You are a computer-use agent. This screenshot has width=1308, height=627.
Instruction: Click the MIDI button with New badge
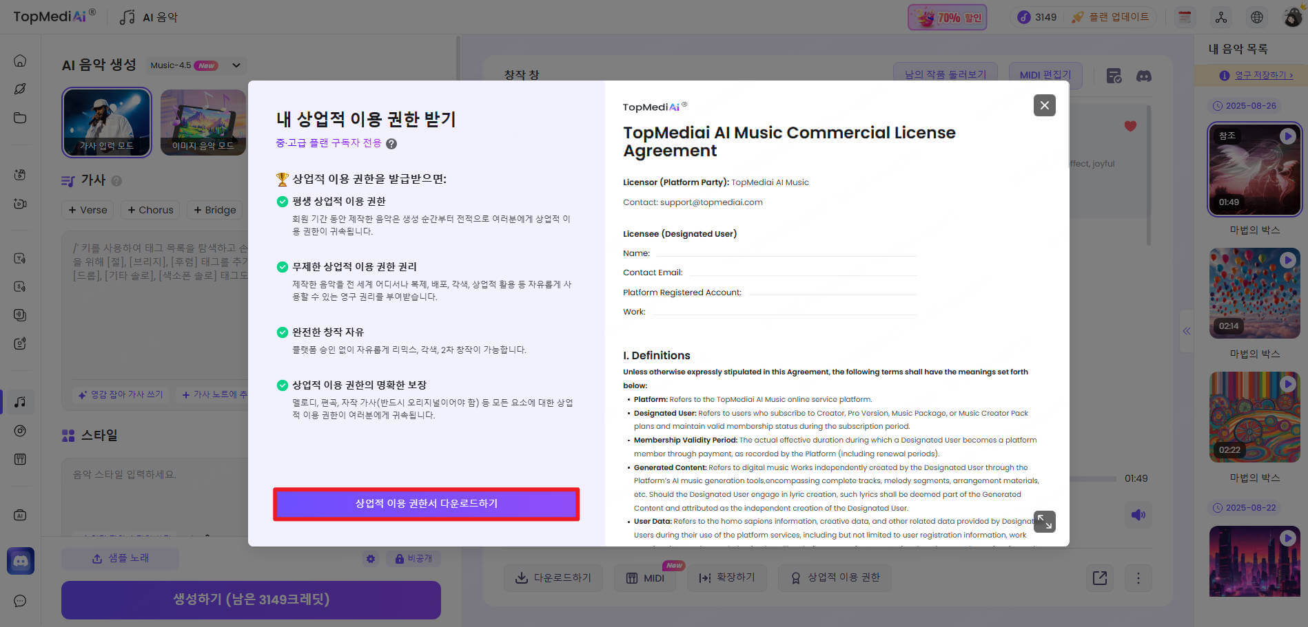click(x=645, y=578)
